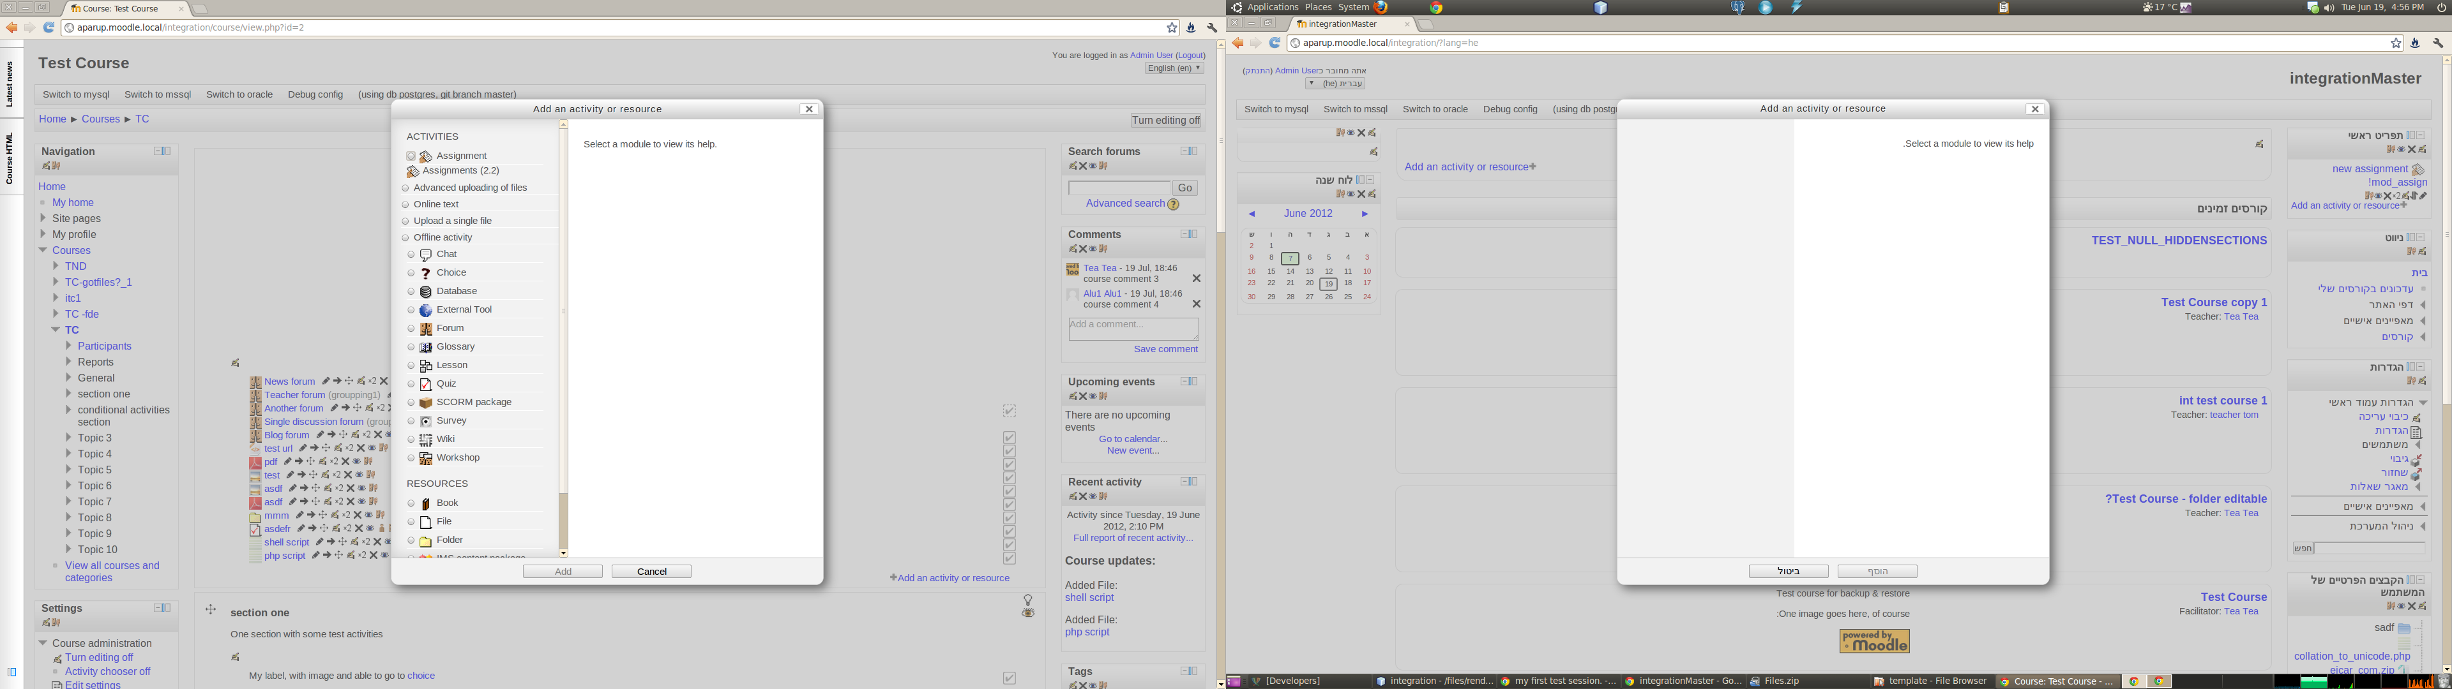This screenshot has width=2452, height=689.
Task: Click the Forum module icon in the dialog
Action: [x=425, y=329]
